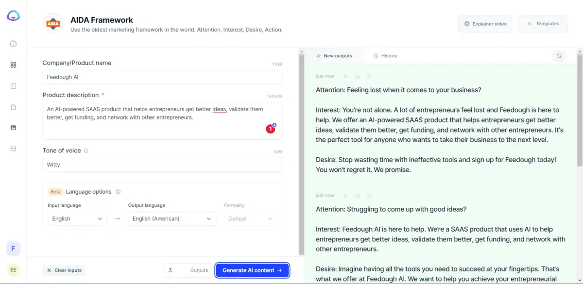Expand the Input language dropdown
The height and width of the screenshot is (284, 583).
click(77, 219)
